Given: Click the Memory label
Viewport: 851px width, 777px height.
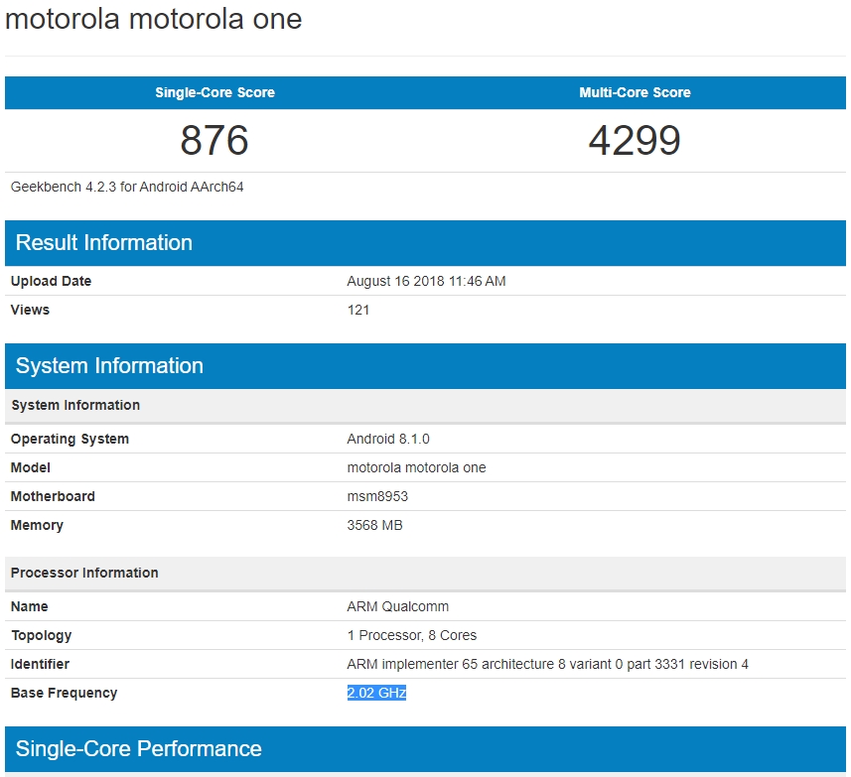Looking at the screenshot, I should click(37, 525).
